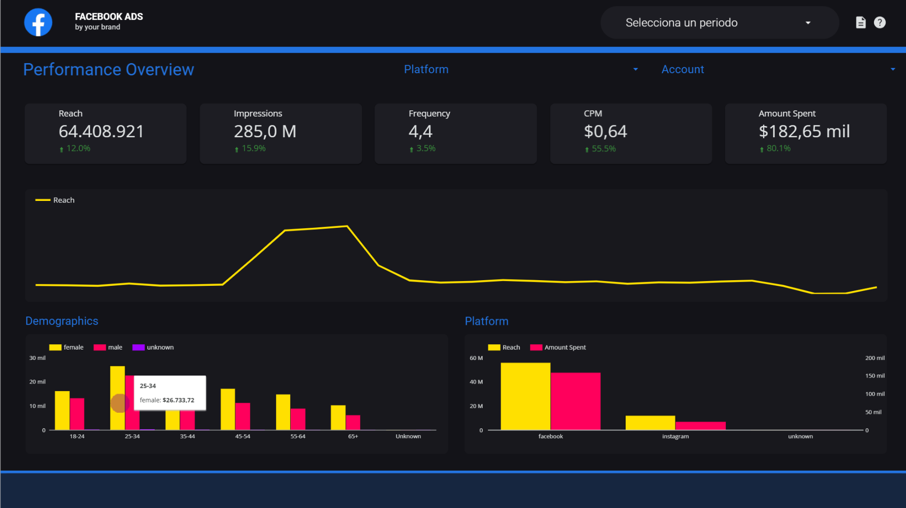Open the help question mark icon
This screenshot has height=508, width=906.
(880, 22)
